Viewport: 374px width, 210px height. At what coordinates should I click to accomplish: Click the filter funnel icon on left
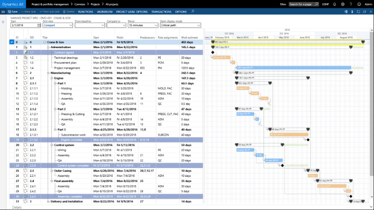pyautogui.click(x=3, y=21)
